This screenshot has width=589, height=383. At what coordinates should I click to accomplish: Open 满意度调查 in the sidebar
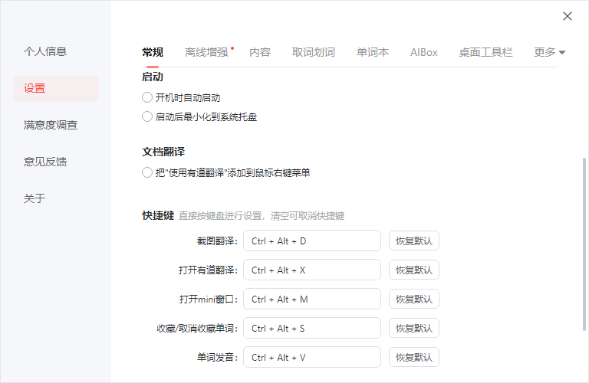click(51, 125)
